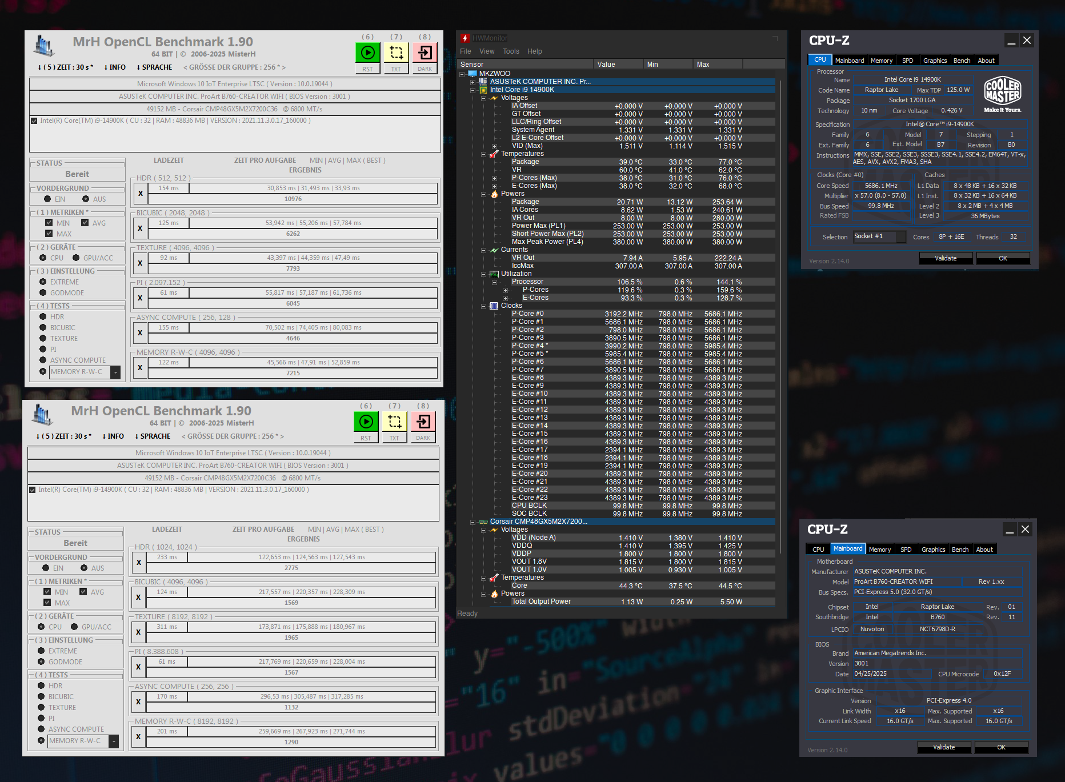Expand the P-Cores (Max) temperature row
The image size is (1065, 782).
point(494,178)
